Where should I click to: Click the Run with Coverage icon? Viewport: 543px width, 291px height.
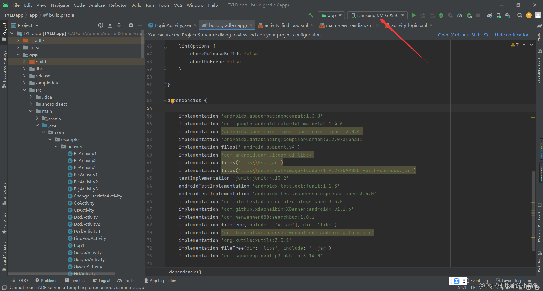pos(450,15)
